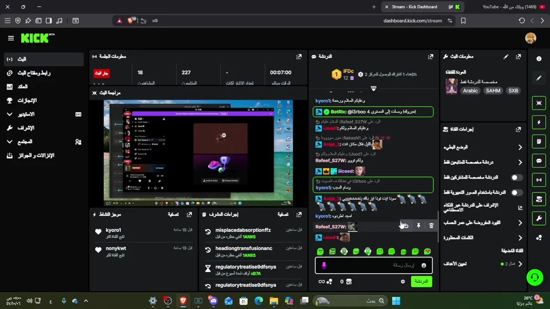Click the Arabic stream tag

click(x=470, y=91)
